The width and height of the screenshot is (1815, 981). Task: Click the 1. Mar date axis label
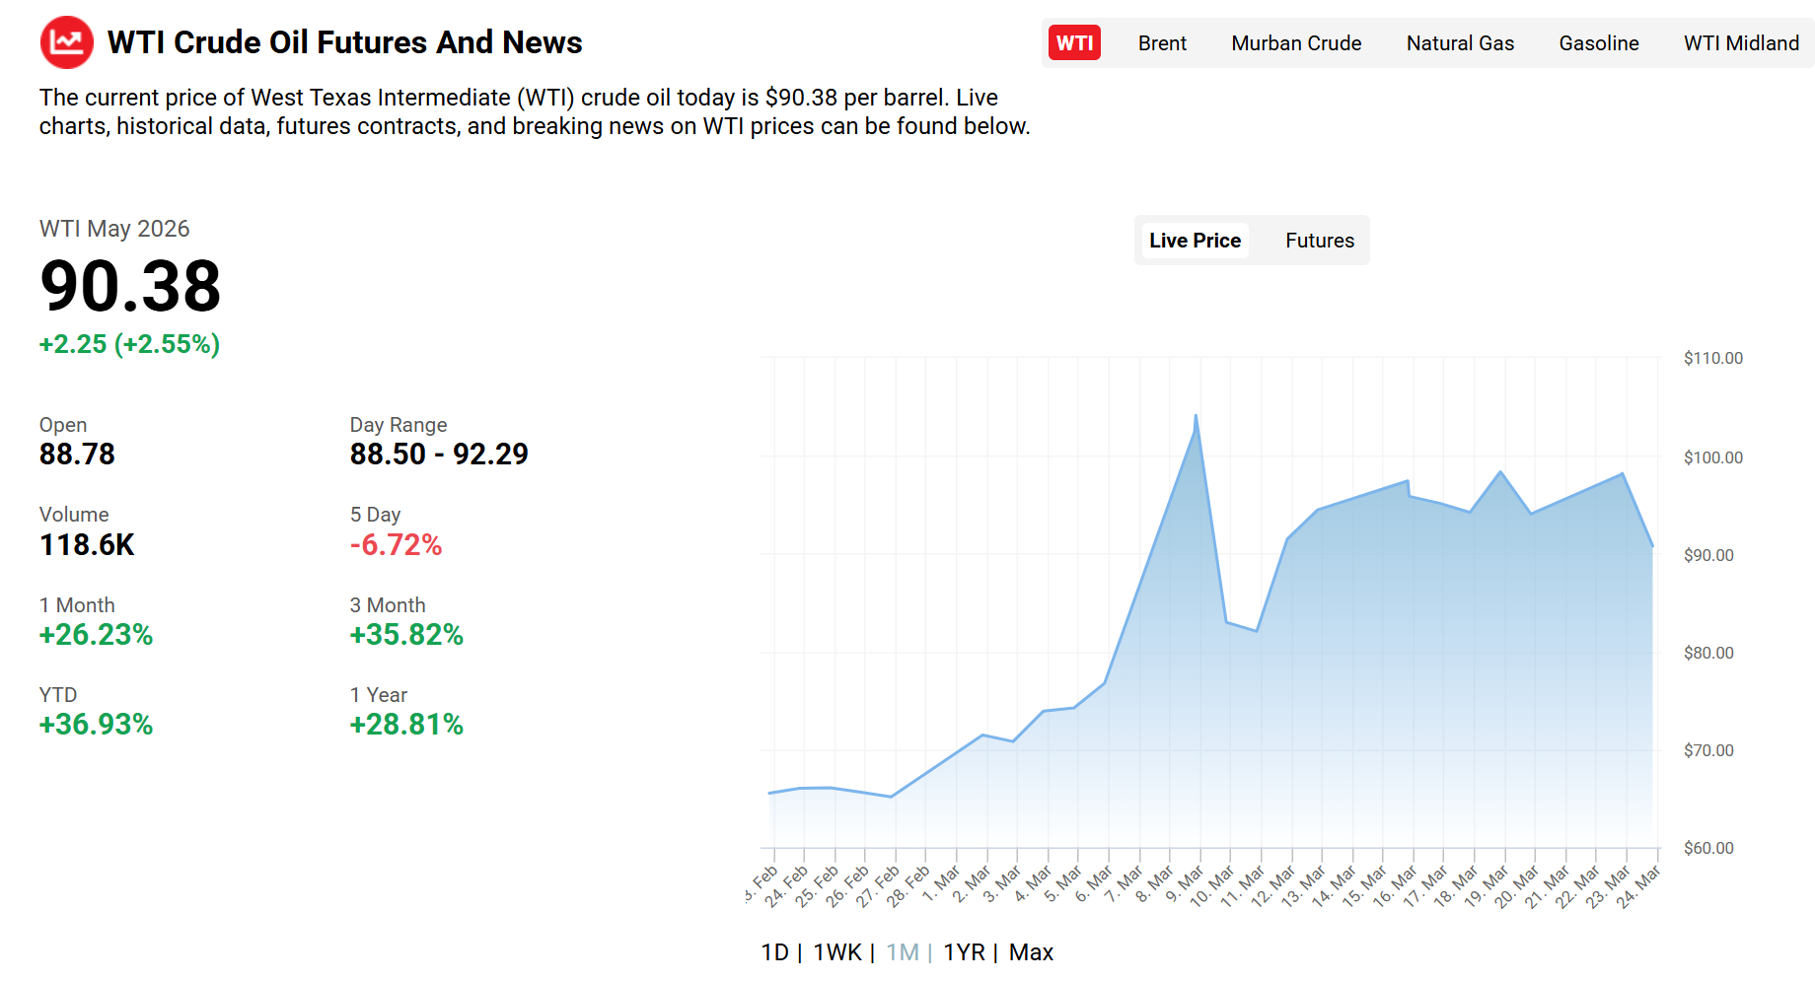coord(941,883)
